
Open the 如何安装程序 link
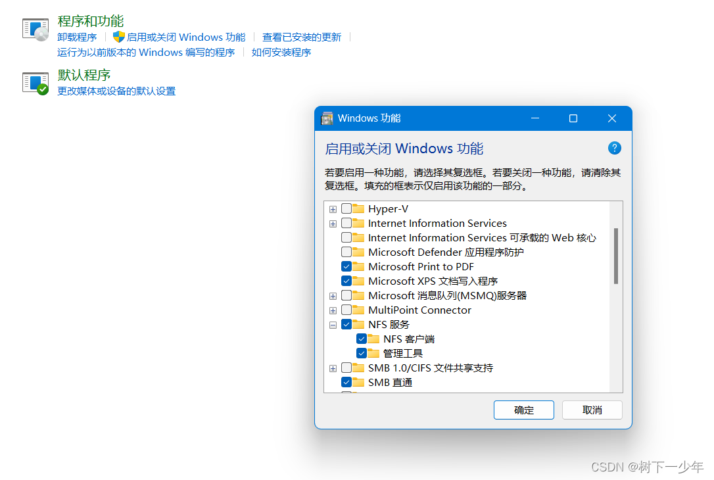(x=281, y=53)
